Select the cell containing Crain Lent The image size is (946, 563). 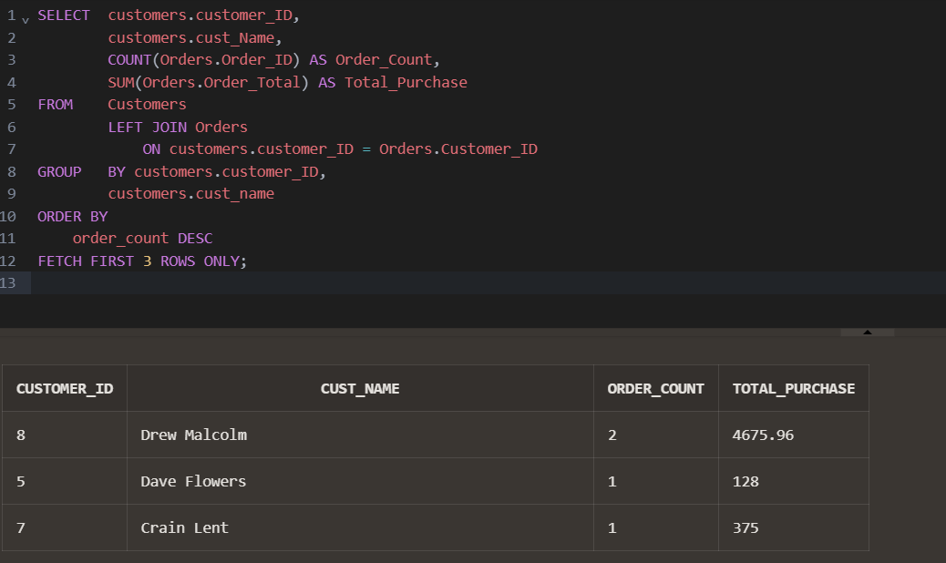(x=360, y=527)
